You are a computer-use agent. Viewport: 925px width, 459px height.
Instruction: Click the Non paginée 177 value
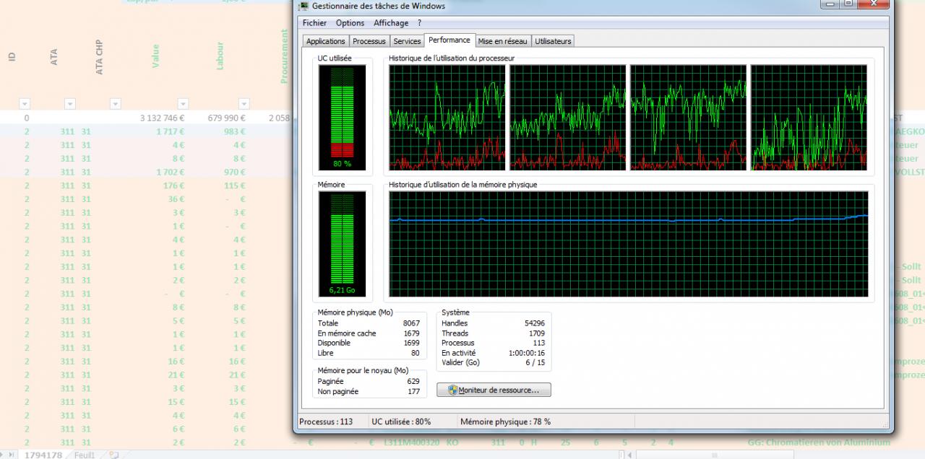[x=413, y=391]
